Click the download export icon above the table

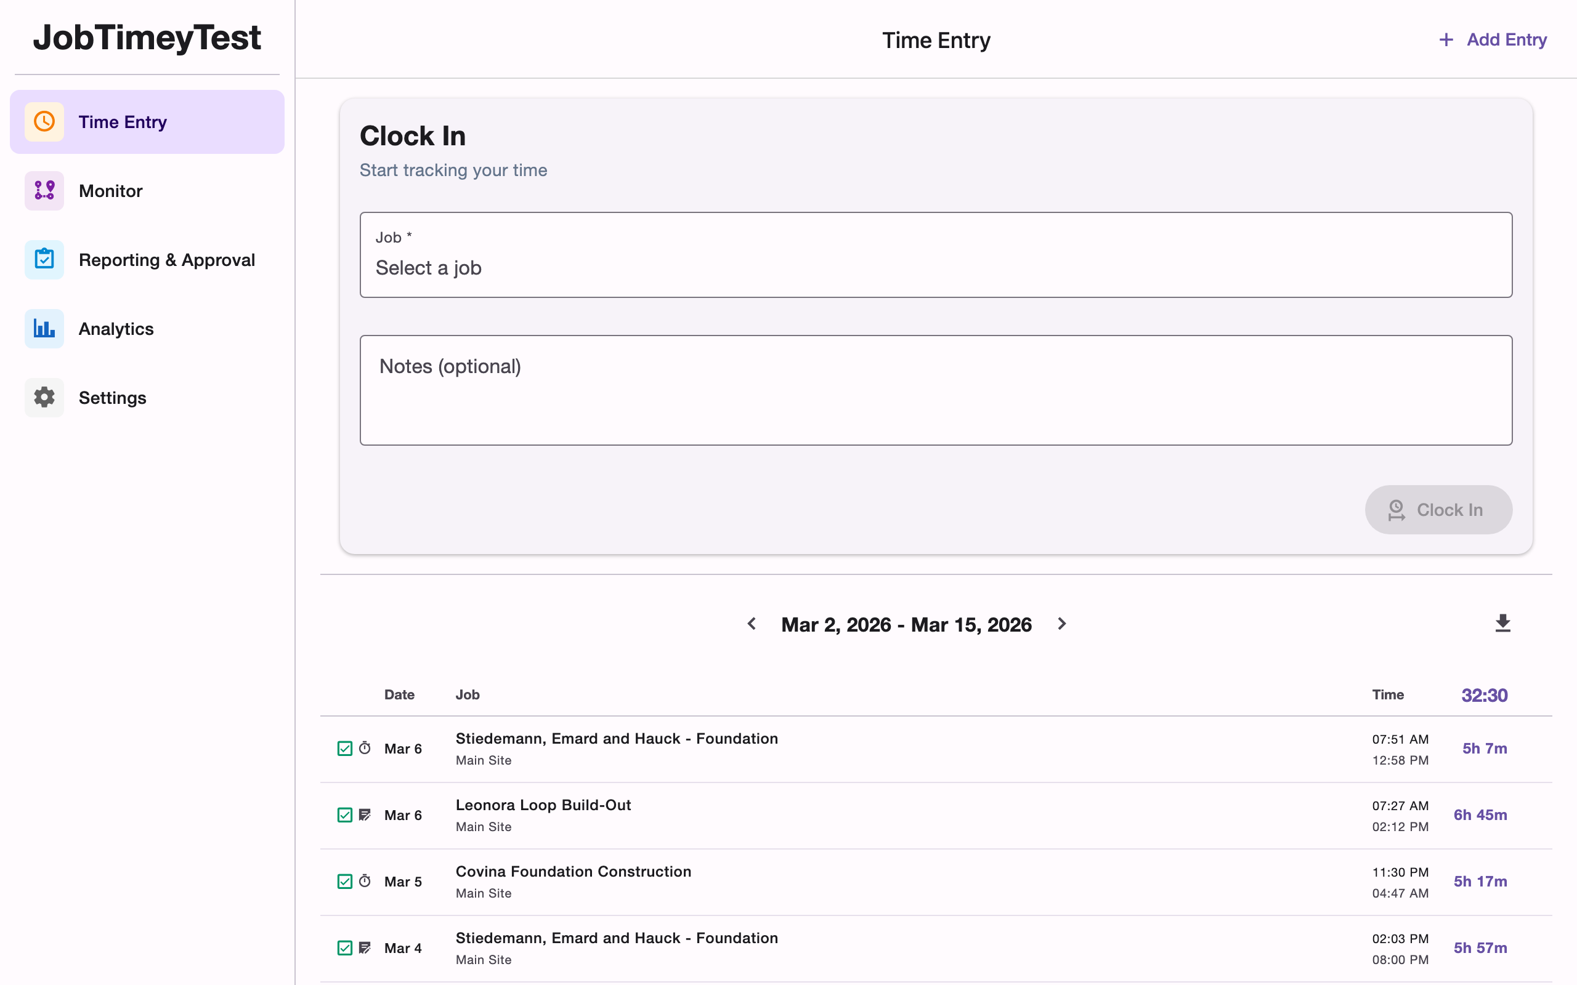click(1502, 624)
